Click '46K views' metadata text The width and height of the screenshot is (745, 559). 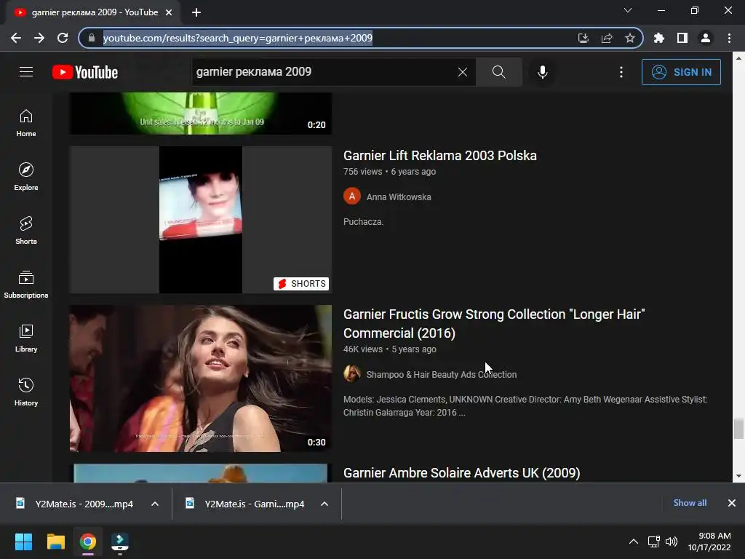tap(363, 349)
